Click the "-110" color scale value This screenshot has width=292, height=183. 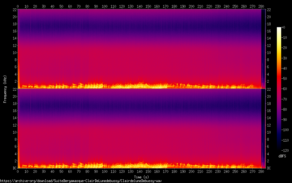coord(285,140)
